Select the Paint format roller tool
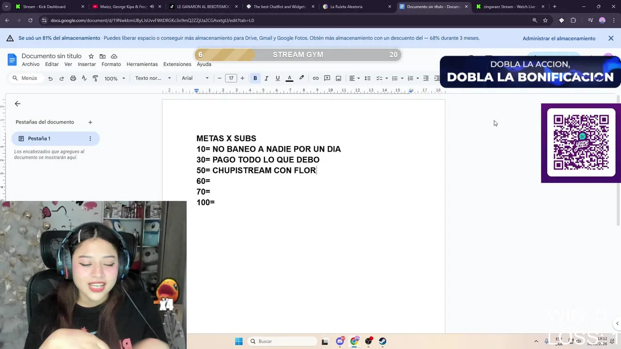The height and width of the screenshot is (349, 621). pyautogui.click(x=95, y=78)
